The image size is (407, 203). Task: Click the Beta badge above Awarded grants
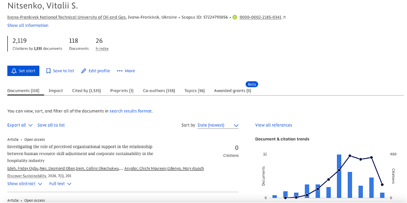tap(252, 84)
